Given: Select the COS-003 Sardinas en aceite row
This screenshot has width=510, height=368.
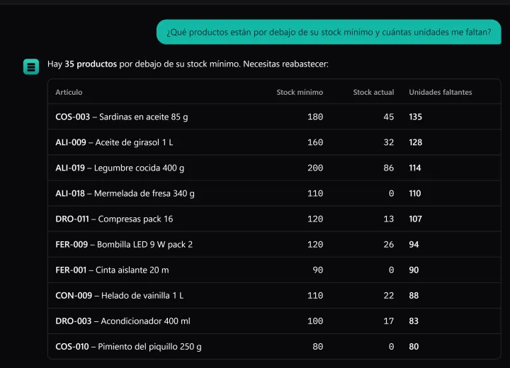Looking at the screenshot, I should pyautogui.click(x=274, y=117).
